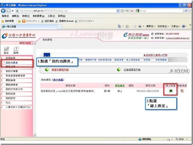Open the 我的最愛(A) menu
Image resolution: width=193 pixels, height=145 pixels.
point(39,16)
